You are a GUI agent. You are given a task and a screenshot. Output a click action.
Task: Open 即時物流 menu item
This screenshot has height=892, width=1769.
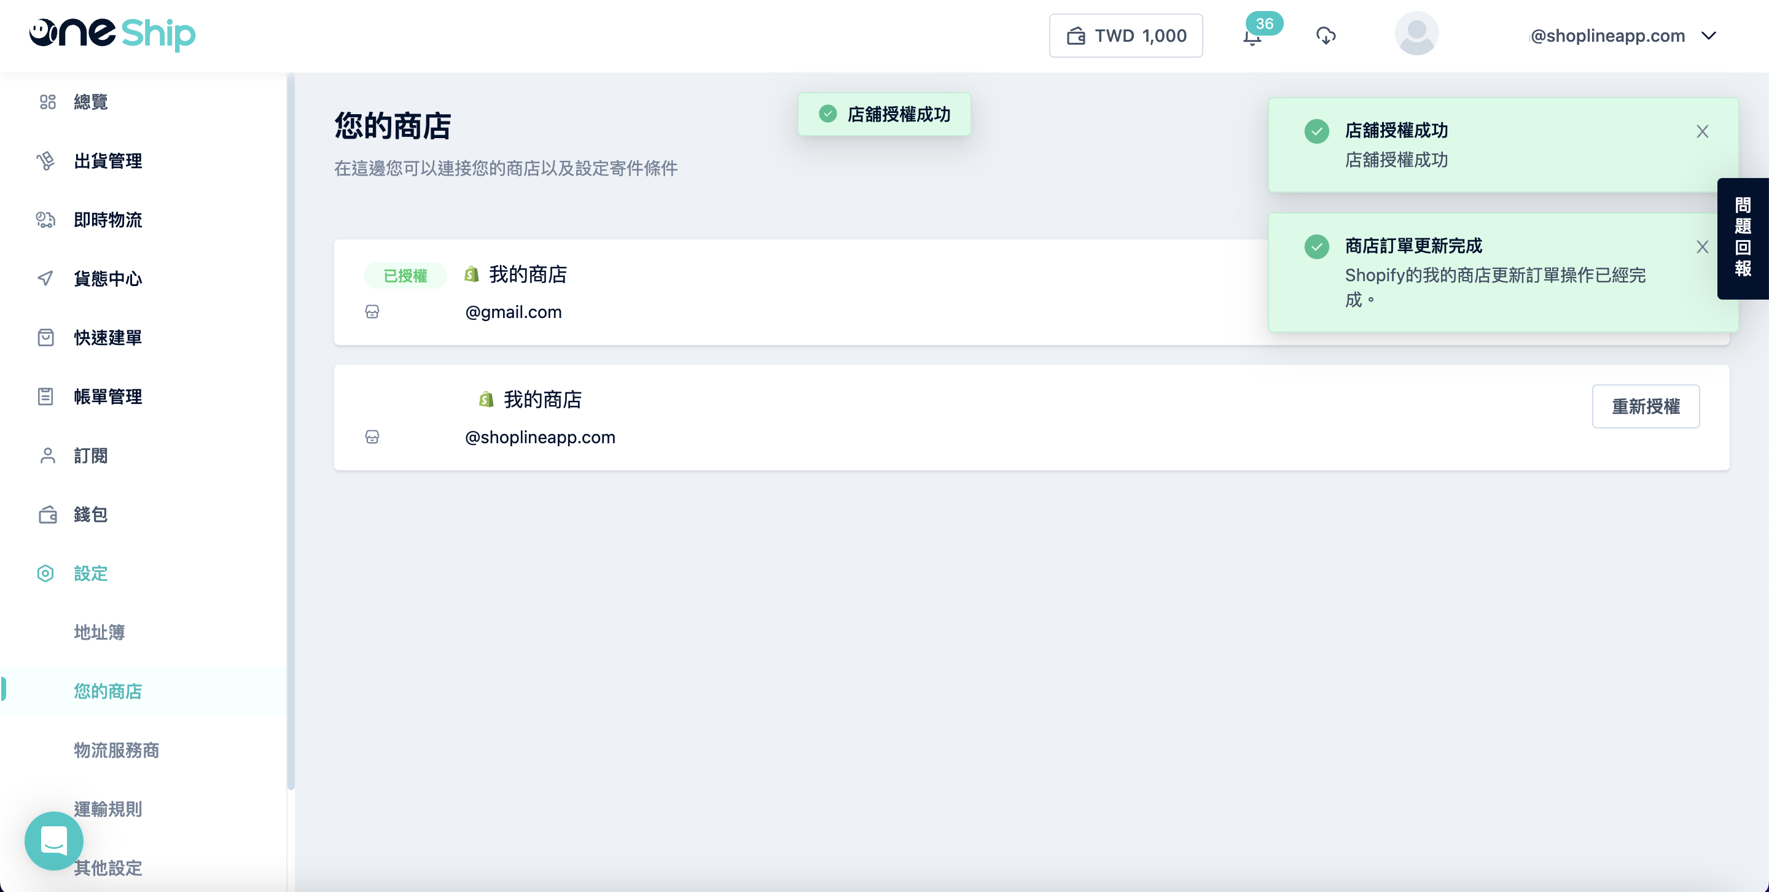(x=108, y=220)
